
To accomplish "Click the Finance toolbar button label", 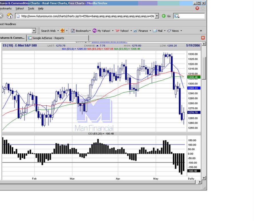I will pyautogui.click(x=143, y=31).
